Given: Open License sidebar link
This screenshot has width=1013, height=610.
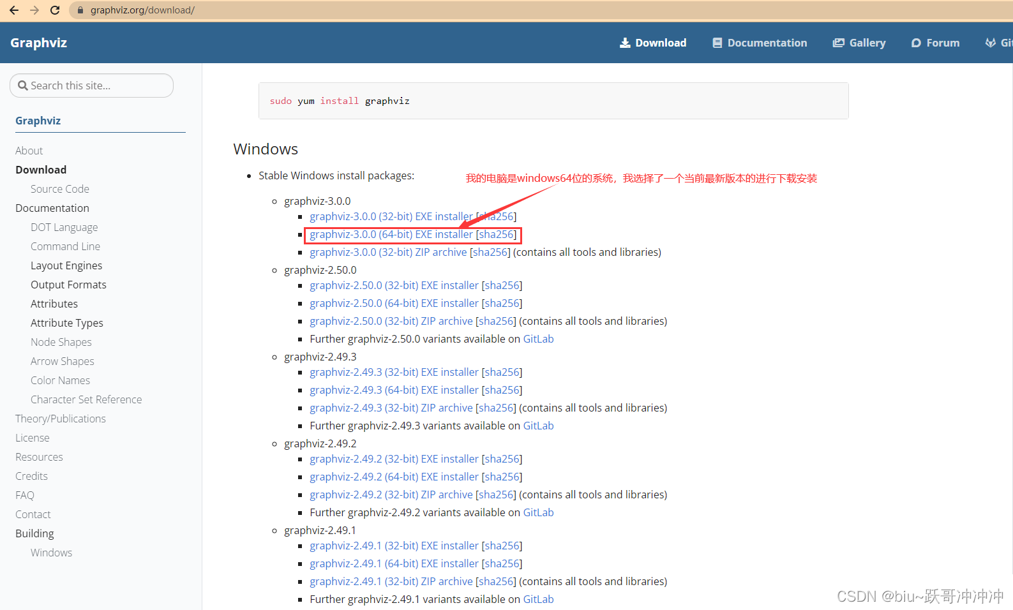Looking at the screenshot, I should pyautogui.click(x=33, y=438).
